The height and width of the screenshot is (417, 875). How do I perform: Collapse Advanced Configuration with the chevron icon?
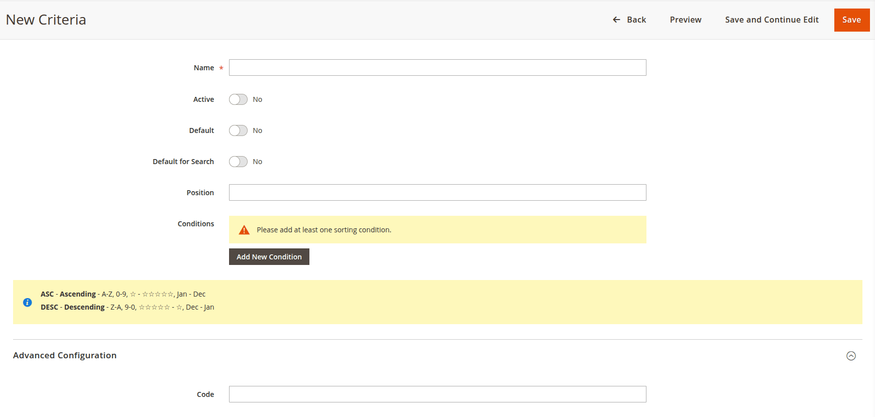click(851, 356)
